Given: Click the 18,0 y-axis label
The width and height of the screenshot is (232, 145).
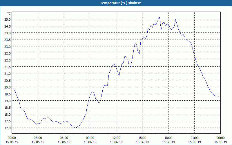Looking at the screenshot, I should pos(8,114).
